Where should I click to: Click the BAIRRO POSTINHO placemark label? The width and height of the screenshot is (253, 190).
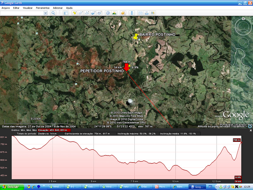click(157, 35)
